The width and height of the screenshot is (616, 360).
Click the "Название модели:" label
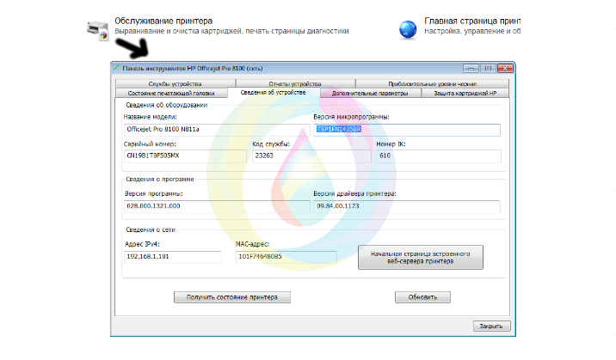(x=151, y=117)
